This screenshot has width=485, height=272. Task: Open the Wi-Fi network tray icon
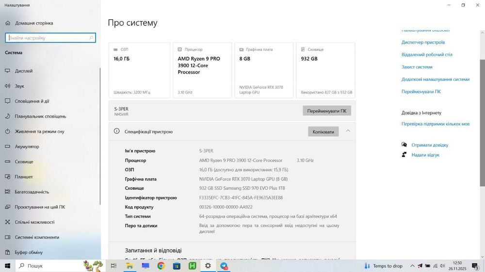click(x=435, y=266)
